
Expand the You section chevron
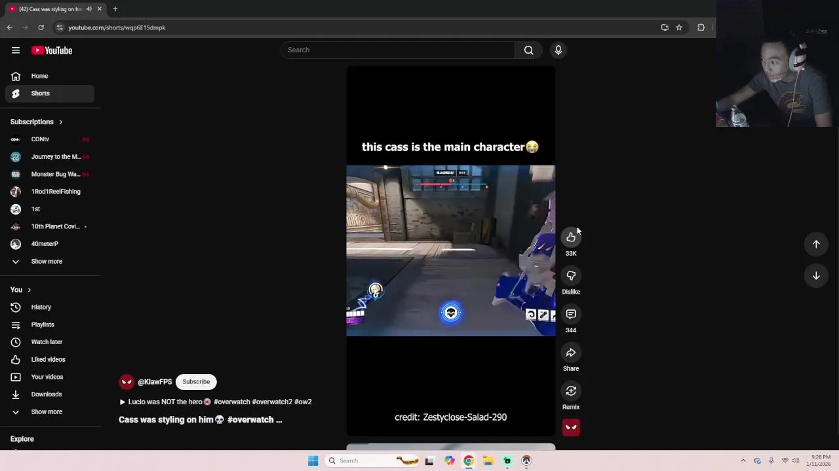(29, 290)
